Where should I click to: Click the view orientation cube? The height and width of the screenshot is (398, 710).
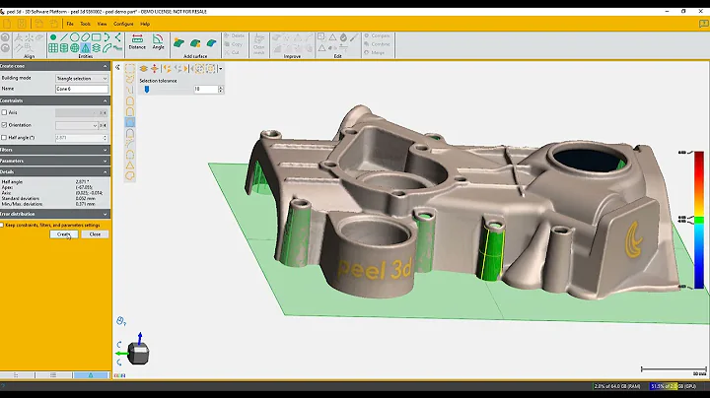[138, 353]
